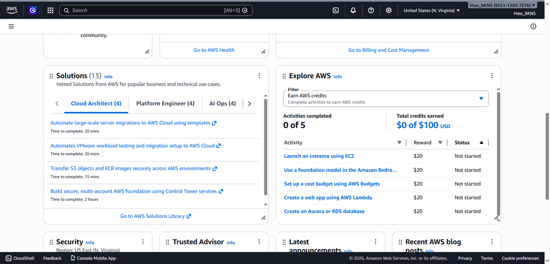Screen dimensions: 550x264
Task: Open Trusted Advisor widget three-dot menu
Action: (x=259, y=241)
